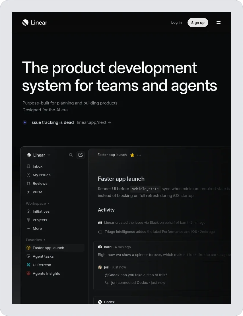243x316 pixels.
Task: Click the Reviews pull-request icon
Action: 28,183
